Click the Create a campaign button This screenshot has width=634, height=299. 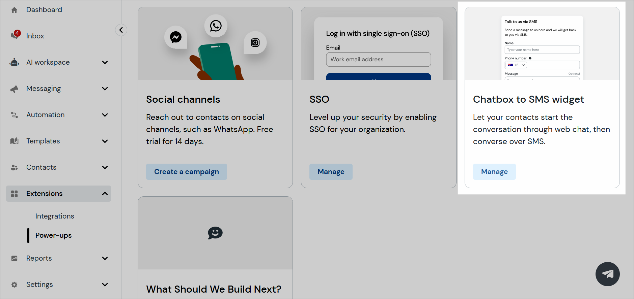pos(187,172)
